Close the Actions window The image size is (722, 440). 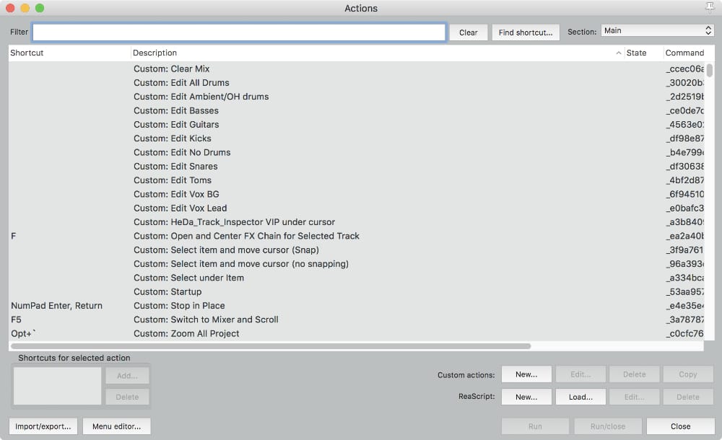[679, 426]
